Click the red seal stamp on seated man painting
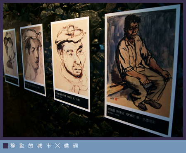Viewport: 186px width, 153px height. 116,99
